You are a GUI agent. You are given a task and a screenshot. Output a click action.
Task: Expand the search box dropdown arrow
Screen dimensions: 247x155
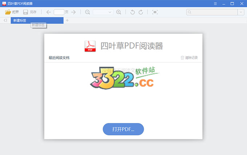coord(241,12)
